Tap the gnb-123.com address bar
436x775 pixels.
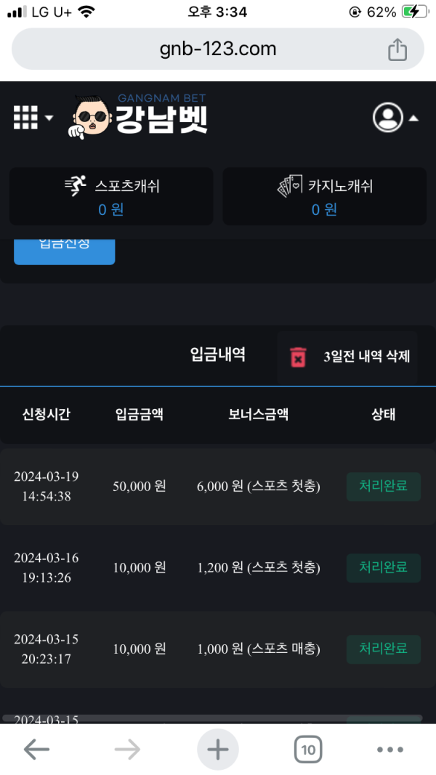(x=218, y=49)
